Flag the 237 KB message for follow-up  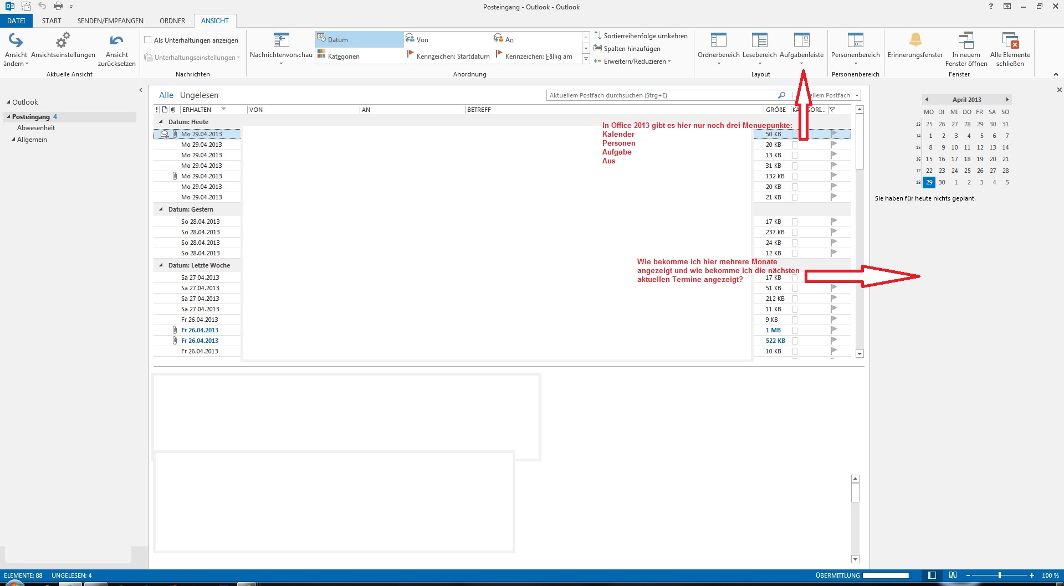(x=833, y=232)
